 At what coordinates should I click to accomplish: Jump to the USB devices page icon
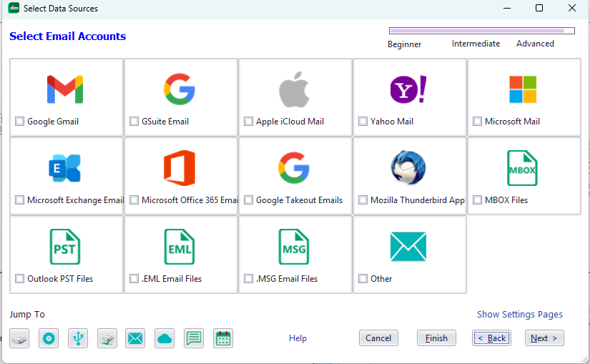coord(78,338)
